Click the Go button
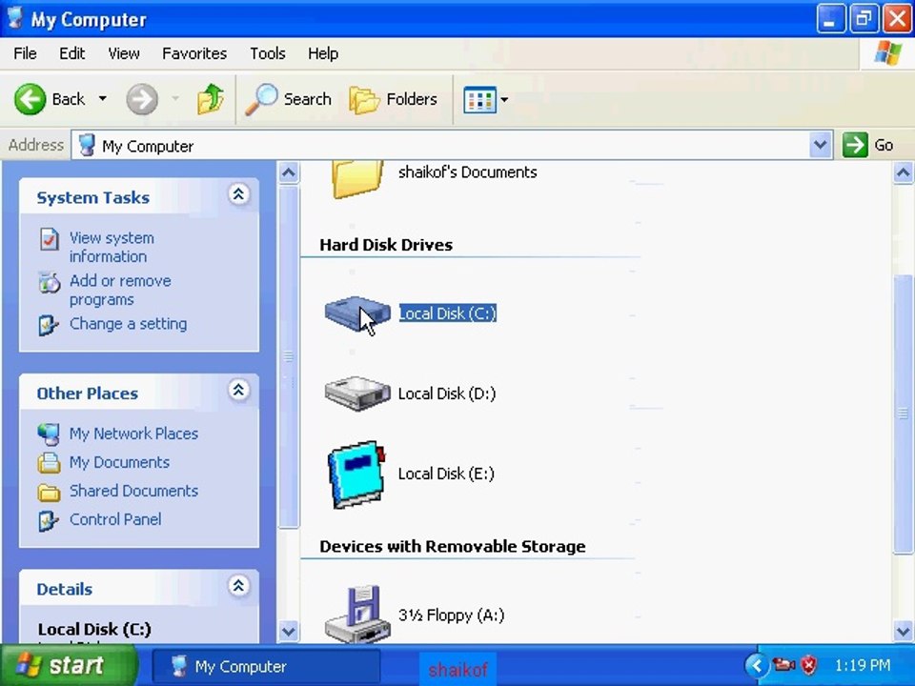Image resolution: width=915 pixels, height=686 pixels. (x=868, y=145)
